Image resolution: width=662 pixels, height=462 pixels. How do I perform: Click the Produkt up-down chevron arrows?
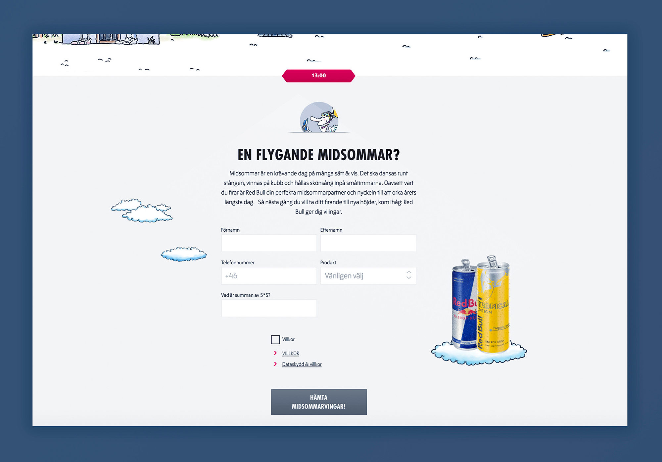pos(409,275)
